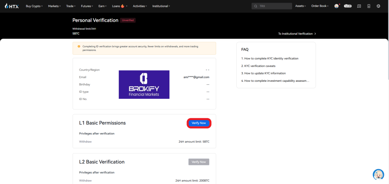Click Verify Now for L1 Basic Permissions
389x184 pixels.
click(199, 123)
